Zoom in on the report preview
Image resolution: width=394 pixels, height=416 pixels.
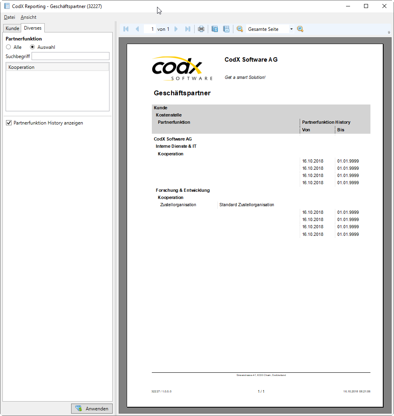click(x=300, y=29)
